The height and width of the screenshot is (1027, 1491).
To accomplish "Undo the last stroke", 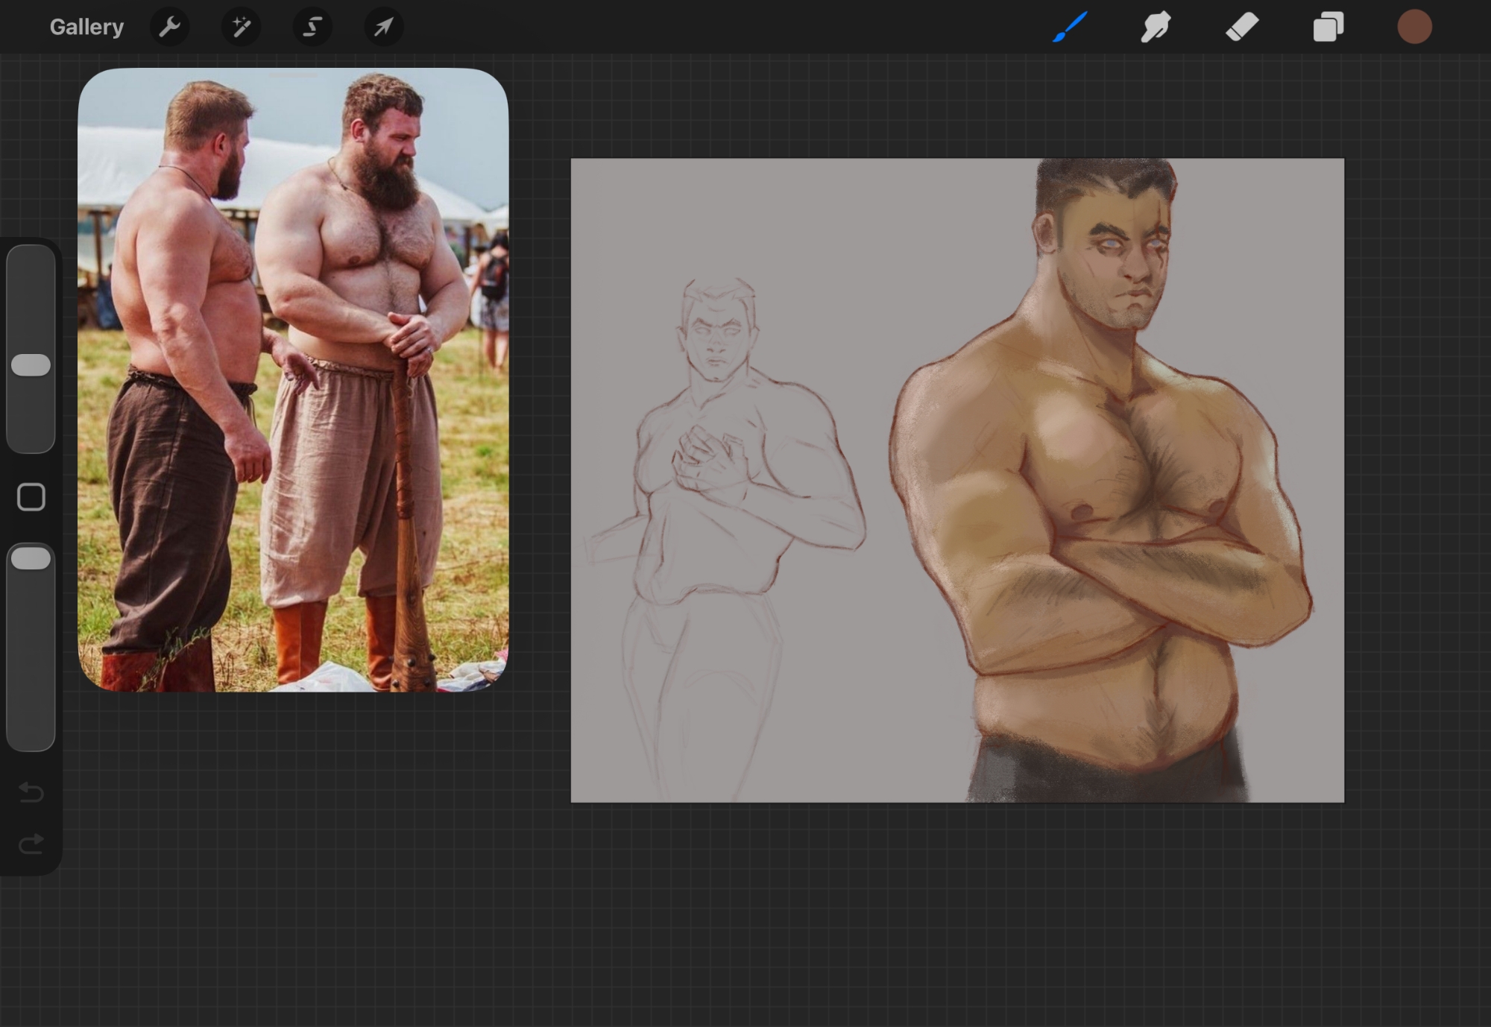I will 31,791.
